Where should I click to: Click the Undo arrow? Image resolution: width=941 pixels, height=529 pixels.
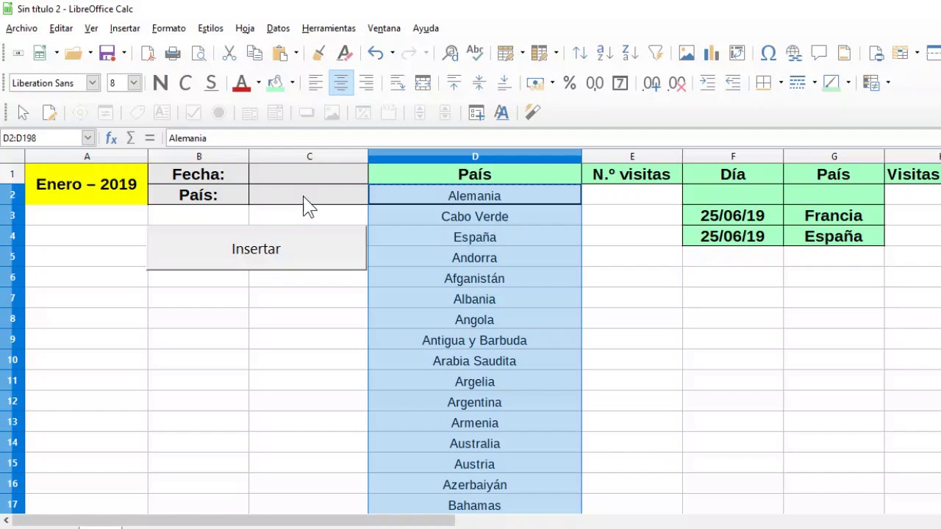point(376,53)
